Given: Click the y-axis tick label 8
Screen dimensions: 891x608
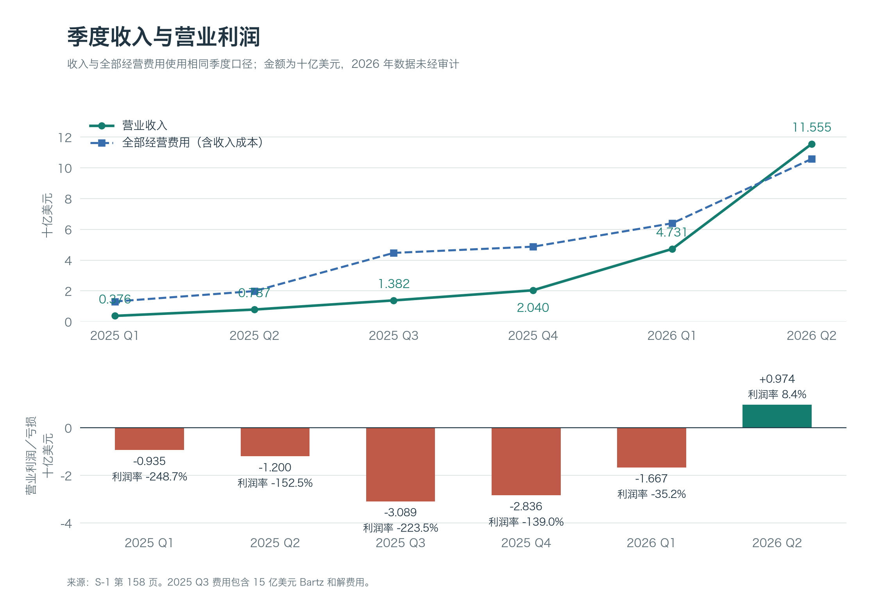Looking at the screenshot, I should [68, 199].
